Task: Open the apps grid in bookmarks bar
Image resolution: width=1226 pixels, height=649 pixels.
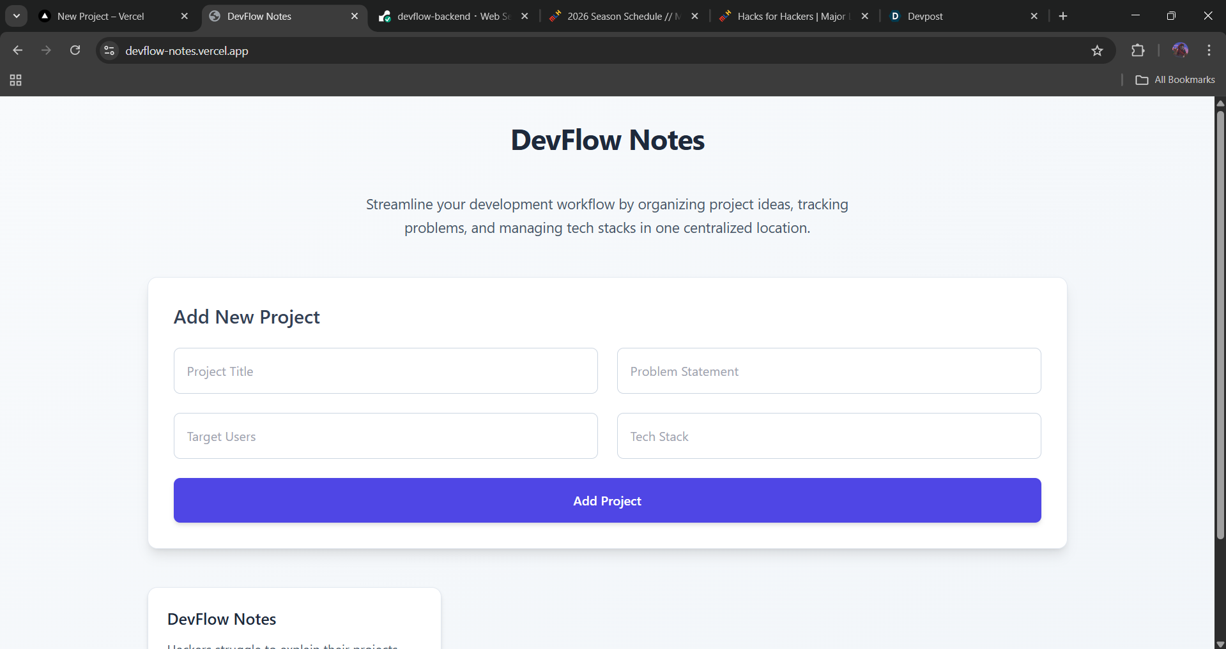Action: pos(16,80)
